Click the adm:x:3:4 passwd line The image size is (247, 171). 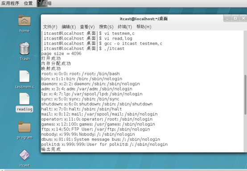coord(86,89)
